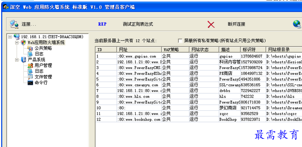Collapse the 产品系统 tree node
Image resolution: width=302 pixels, height=147 pixels.
tap(17, 60)
